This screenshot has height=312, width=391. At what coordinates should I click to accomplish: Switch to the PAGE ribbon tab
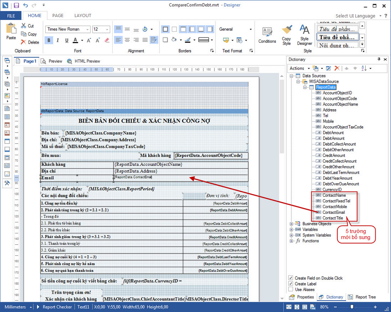(58, 15)
